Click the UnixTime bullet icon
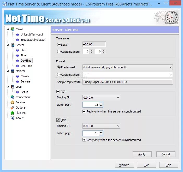The width and height of the screenshot is (183, 172). pyautogui.click(x=17, y=66)
